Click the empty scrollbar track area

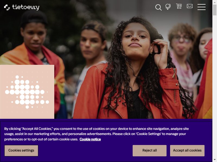tap(215, 87)
